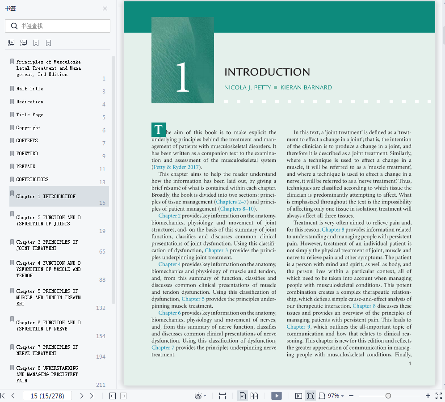Screen dimensions: 445x402
Task: Go to previous page arrow
Action: point(13,396)
